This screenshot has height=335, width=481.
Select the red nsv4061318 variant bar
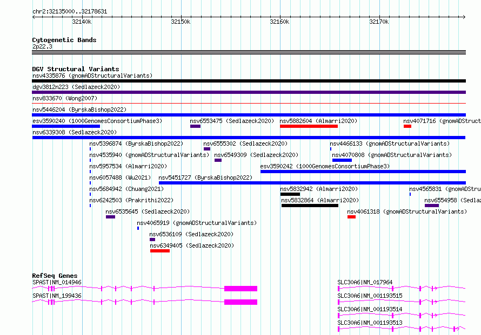(x=351, y=217)
